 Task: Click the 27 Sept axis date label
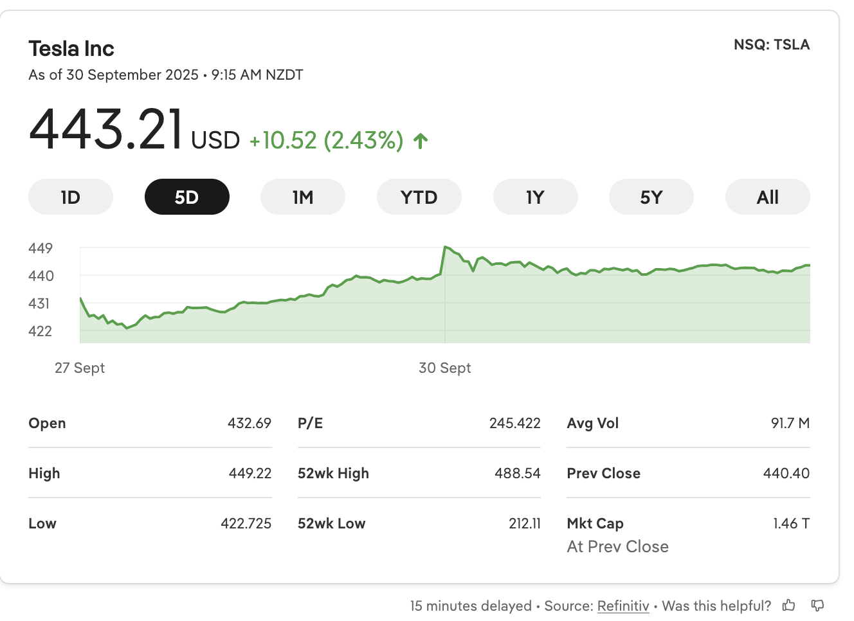pos(80,368)
